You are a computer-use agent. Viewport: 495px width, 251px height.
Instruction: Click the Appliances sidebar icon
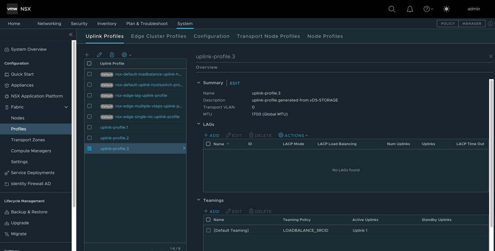(x=7, y=86)
